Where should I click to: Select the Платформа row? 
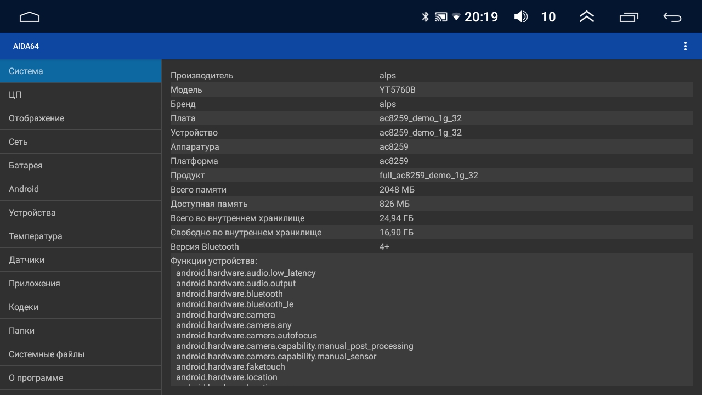432,161
